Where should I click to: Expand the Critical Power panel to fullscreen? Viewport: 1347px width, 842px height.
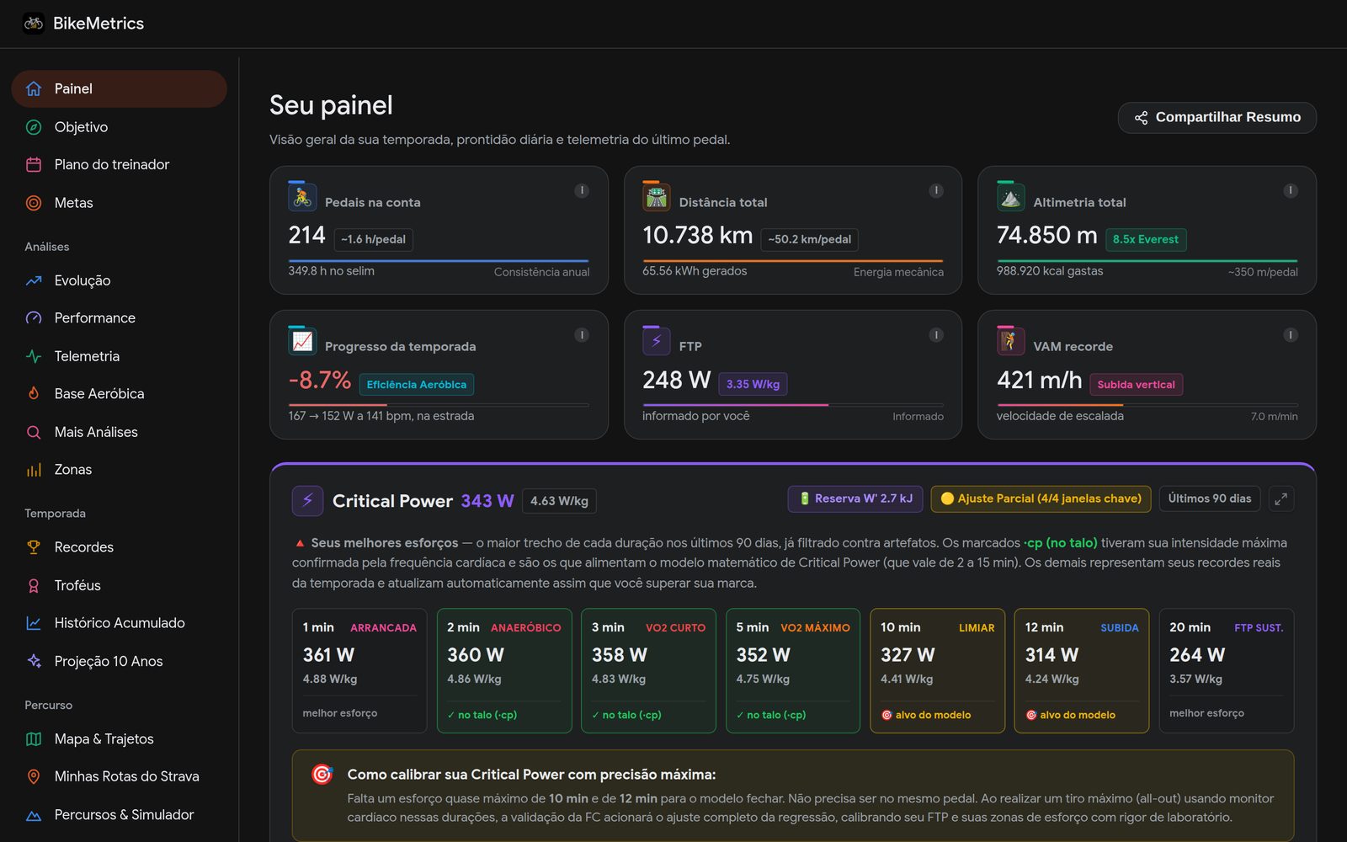click(1280, 499)
